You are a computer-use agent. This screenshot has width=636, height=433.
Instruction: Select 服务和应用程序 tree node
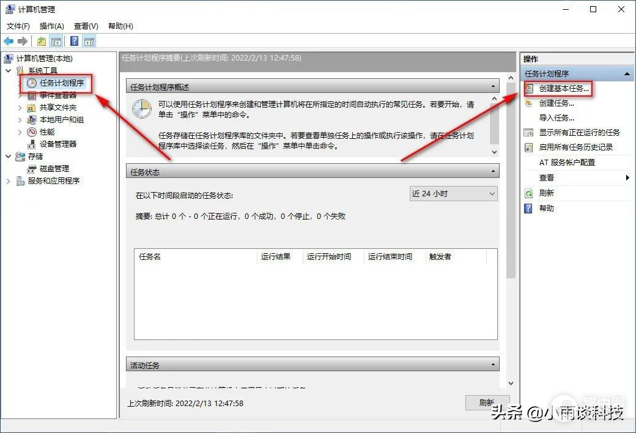tap(54, 180)
